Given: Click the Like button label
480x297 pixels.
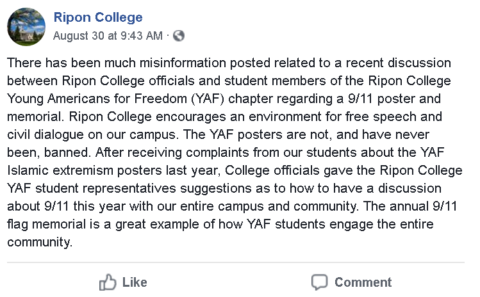Looking at the screenshot, I should [135, 282].
